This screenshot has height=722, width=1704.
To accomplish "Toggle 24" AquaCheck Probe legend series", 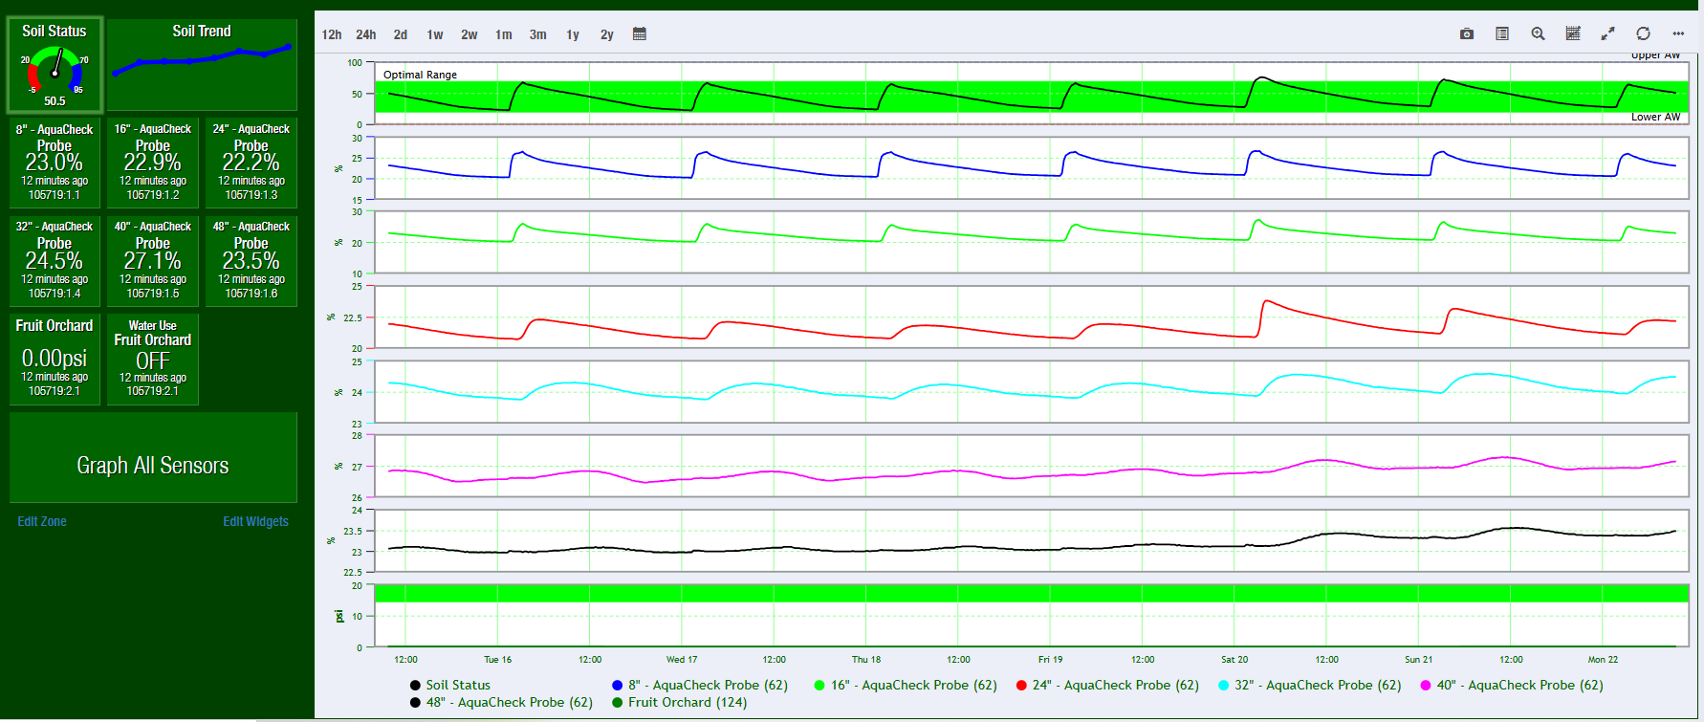I will [x=1107, y=685].
